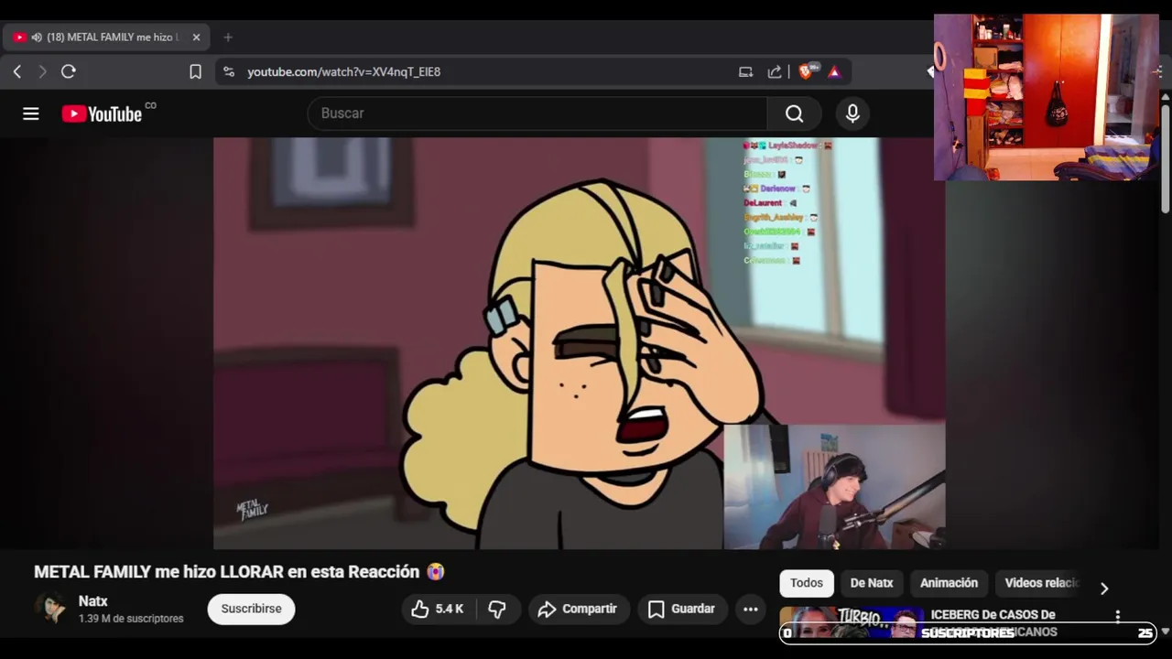This screenshot has height=659, width=1172.
Task: Click the youtube.com address bar URL
Action: click(x=343, y=71)
